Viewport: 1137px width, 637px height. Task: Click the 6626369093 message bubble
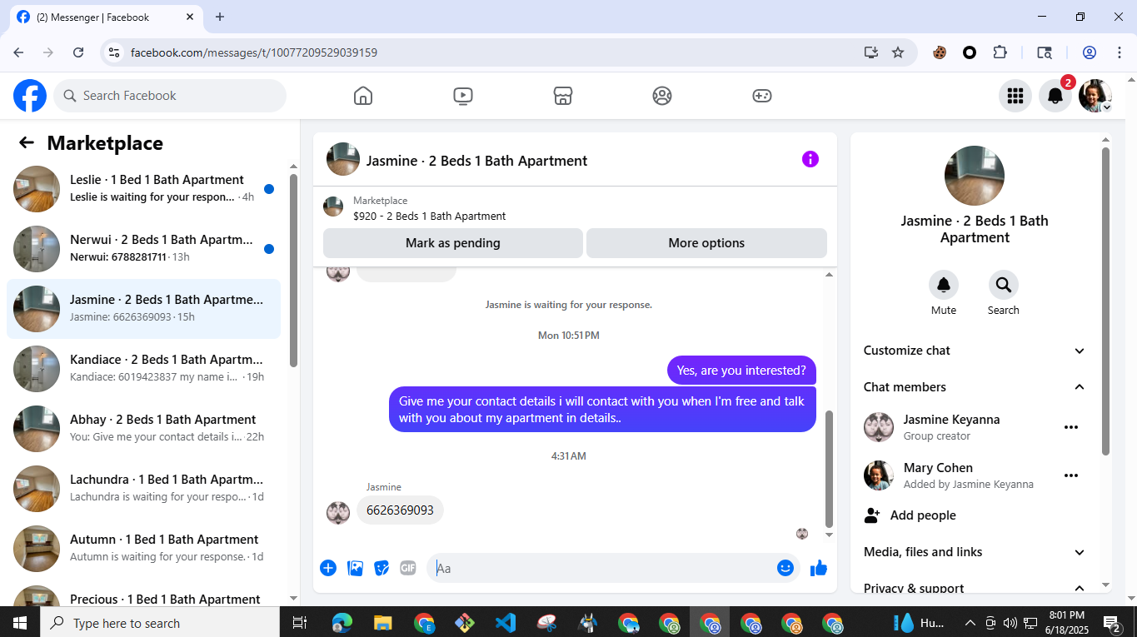click(x=400, y=510)
